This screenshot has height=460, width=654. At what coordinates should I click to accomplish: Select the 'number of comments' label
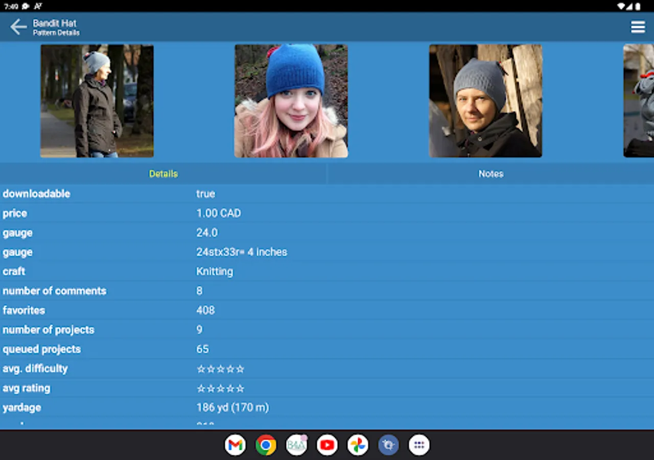[x=55, y=291]
